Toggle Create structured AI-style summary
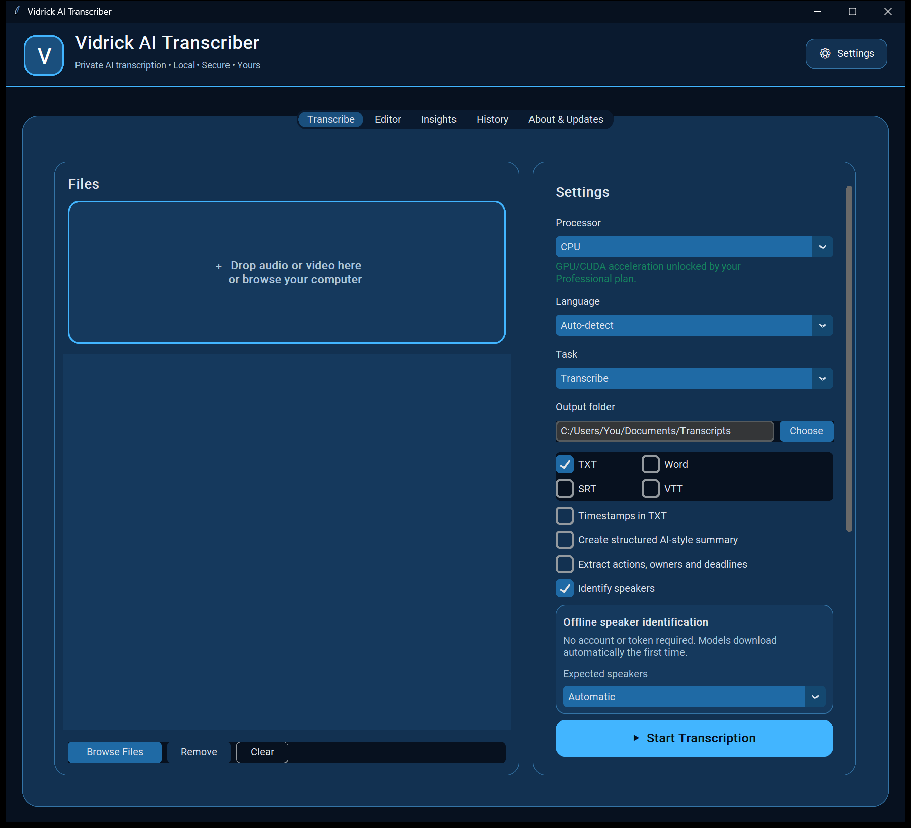Screen dimensions: 911x828 coord(565,540)
